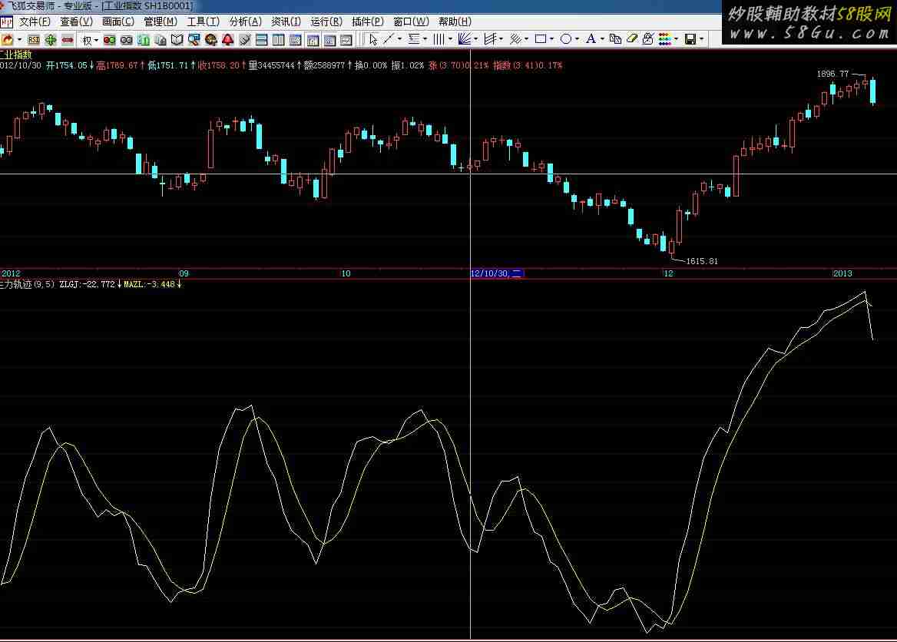Viewport: 897px width, 642px height.
Task: Click the green four-arrow move icon
Action: pos(51,39)
